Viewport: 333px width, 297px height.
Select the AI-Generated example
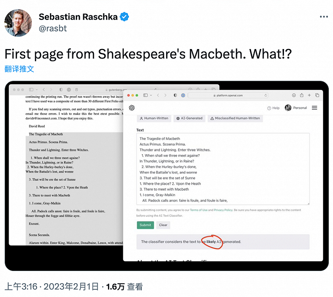189,118
